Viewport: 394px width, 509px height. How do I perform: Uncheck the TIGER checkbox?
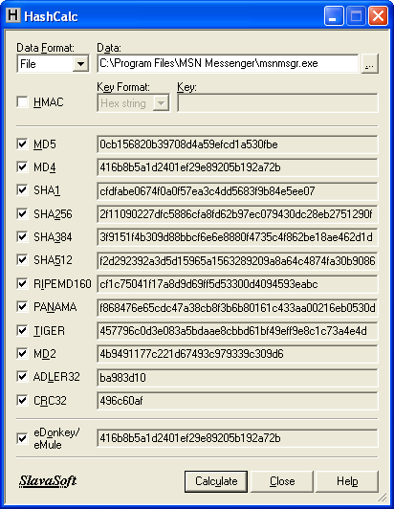point(22,330)
